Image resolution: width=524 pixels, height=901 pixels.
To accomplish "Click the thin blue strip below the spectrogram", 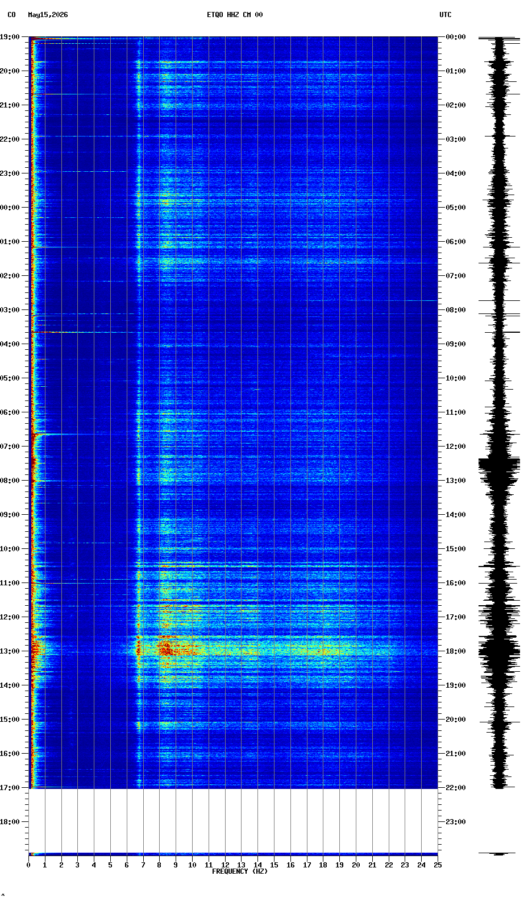I will 233,854.
